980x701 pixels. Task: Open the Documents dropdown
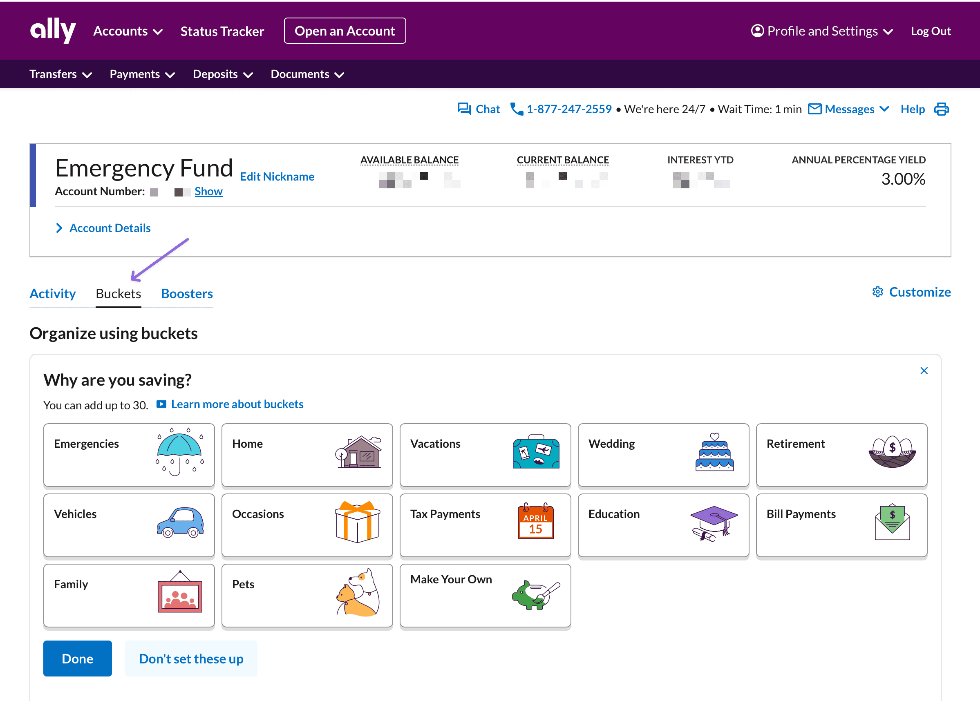[x=307, y=74]
